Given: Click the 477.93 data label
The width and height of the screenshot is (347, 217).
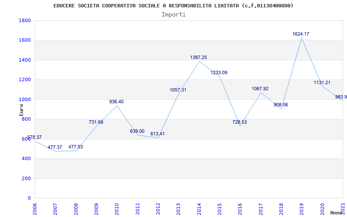Looking at the screenshot, I should pyautogui.click(x=75, y=147).
